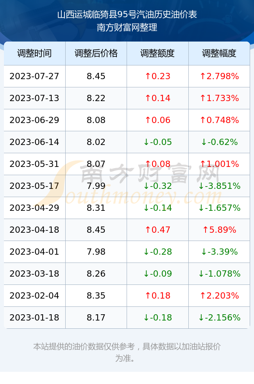
Task: Click the 调整额度 column header
Action: click(x=157, y=53)
